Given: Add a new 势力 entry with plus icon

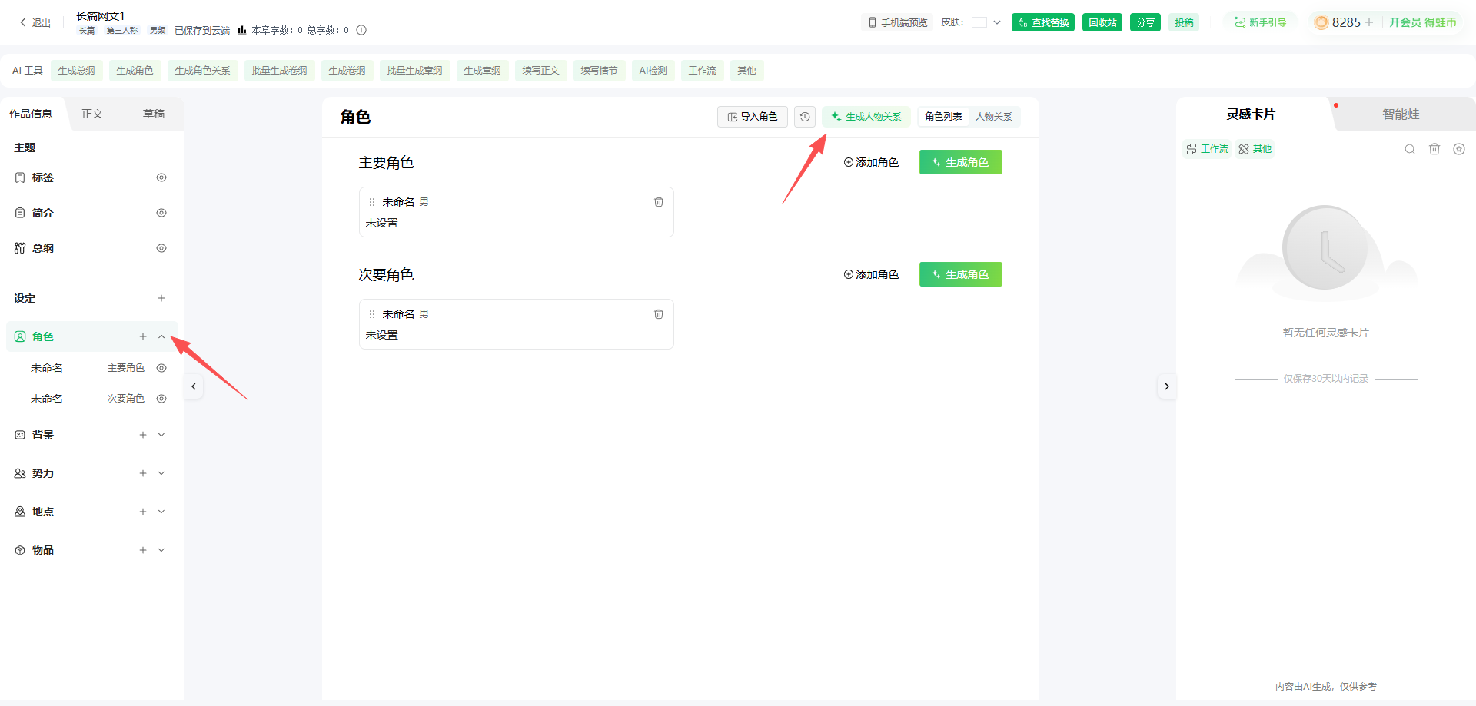Looking at the screenshot, I should coord(143,473).
